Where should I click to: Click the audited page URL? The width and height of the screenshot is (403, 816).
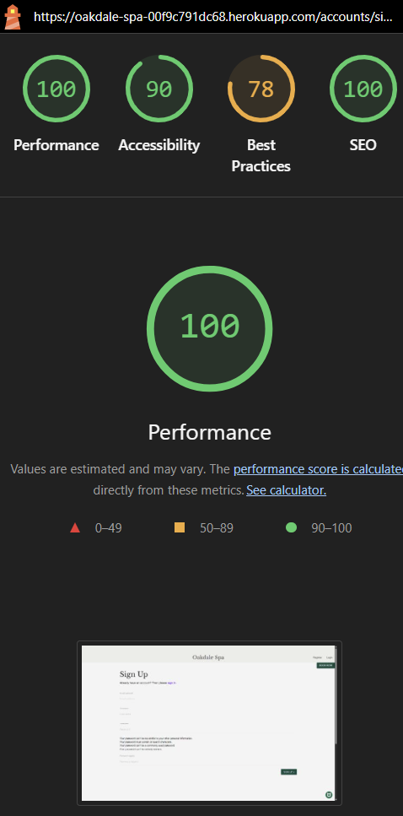point(212,17)
